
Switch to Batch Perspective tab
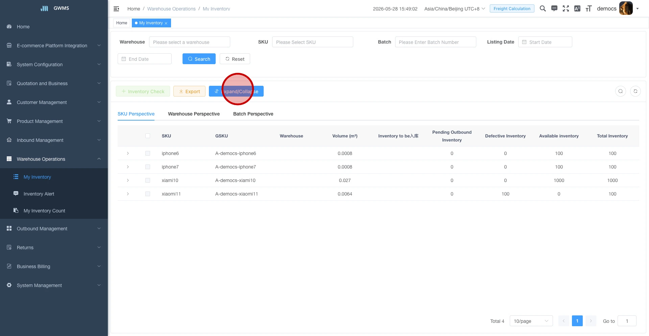[x=253, y=114]
